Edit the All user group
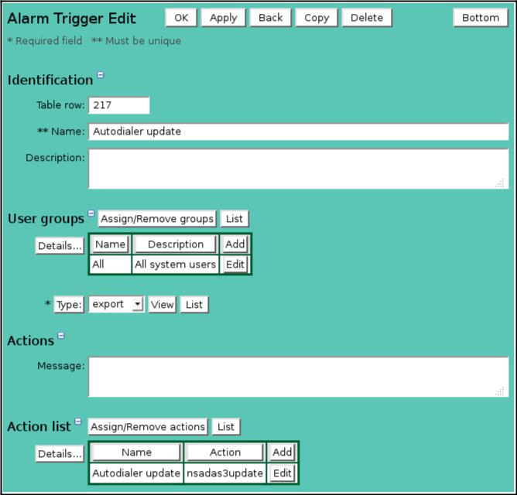This screenshot has height=495, width=517. [235, 265]
